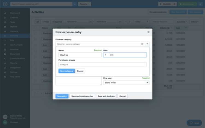Screen dimensions: 205x128
Task: Tick the select-all checkbox in table header
Action: [x=36, y=28]
